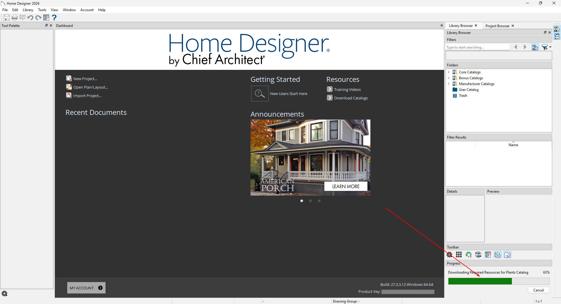Image resolution: width=561 pixels, height=304 pixels.
Task: Click the update library catalogs icon
Action: click(478, 255)
